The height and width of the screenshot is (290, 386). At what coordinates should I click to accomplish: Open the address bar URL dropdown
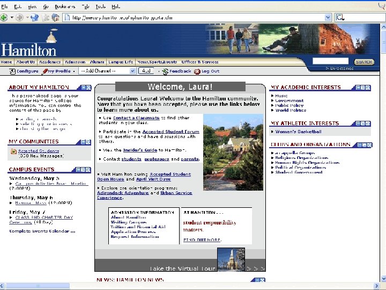coord(328,18)
